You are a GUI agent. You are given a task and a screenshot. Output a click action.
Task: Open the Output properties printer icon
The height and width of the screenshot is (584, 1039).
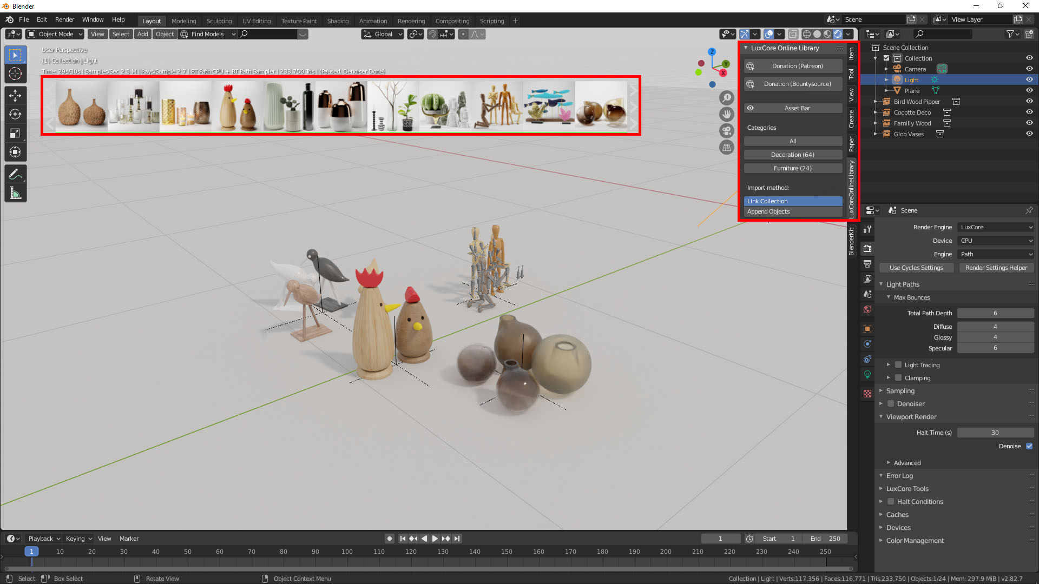tap(867, 264)
